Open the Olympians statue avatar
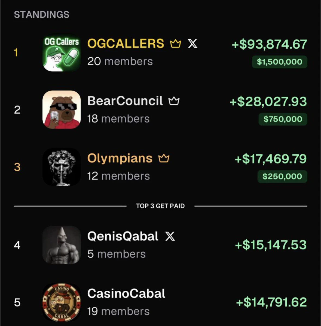 pyautogui.click(x=62, y=167)
